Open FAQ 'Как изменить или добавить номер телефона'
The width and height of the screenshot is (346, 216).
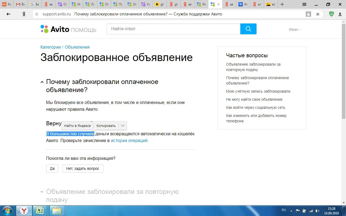tap(256, 118)
